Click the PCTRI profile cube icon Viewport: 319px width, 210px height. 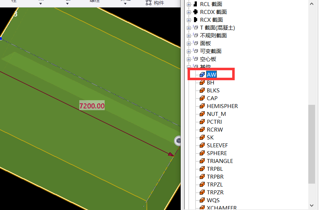click(x=202, y=122)
